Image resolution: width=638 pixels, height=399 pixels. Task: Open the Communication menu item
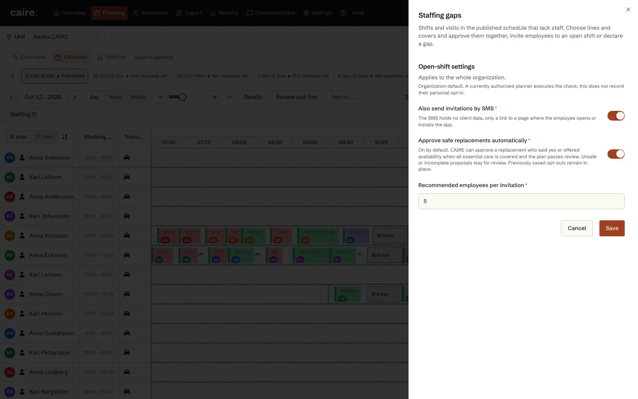271,13
